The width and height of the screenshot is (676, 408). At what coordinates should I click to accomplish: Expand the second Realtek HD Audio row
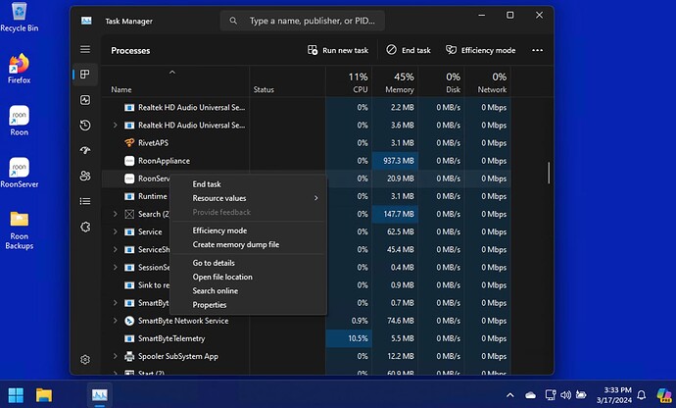click(115, 126)
